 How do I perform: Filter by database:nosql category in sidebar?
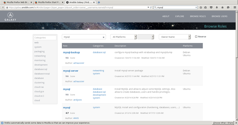click(x=42, y=74)
